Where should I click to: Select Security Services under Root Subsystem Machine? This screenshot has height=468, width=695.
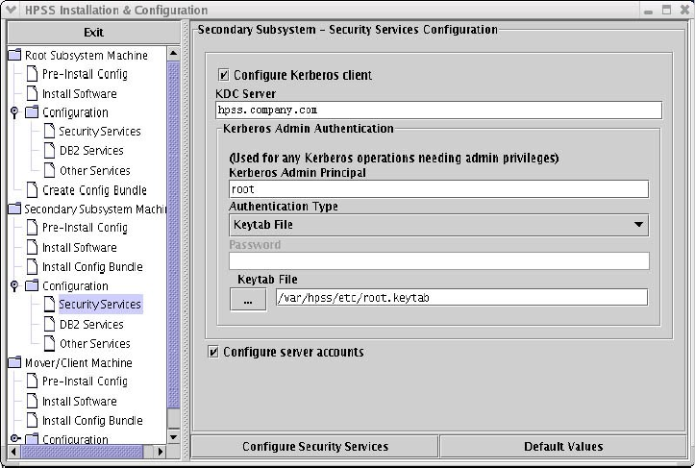click(x=99, y=132)
